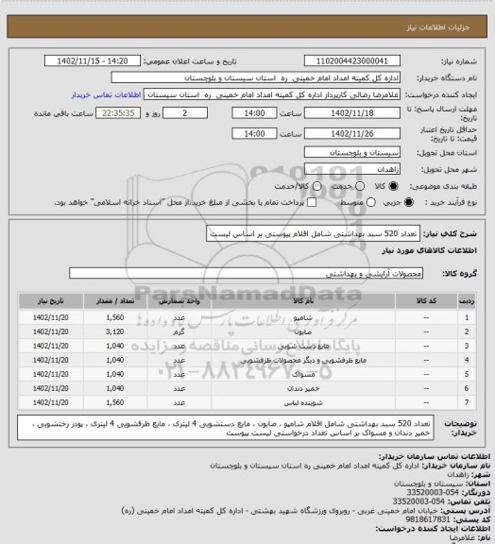The width and height of the screenshot is (495, 544).
Task: Select the کالا/خدمت radio button
Action: [316, 186]
